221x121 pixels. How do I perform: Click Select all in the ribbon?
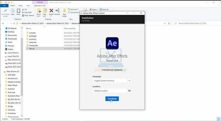pyautogui.click(x=104, y=9)
